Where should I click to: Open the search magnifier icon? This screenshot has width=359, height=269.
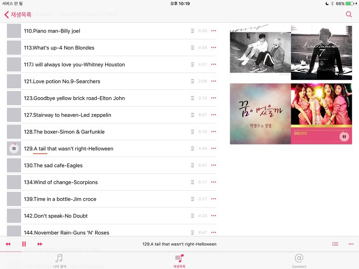(x=348, y=14)
